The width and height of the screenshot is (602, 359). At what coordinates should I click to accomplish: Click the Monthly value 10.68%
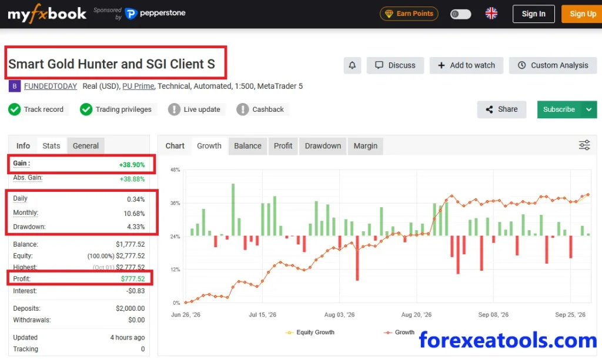pyautogui.click(x=134, y=213)
